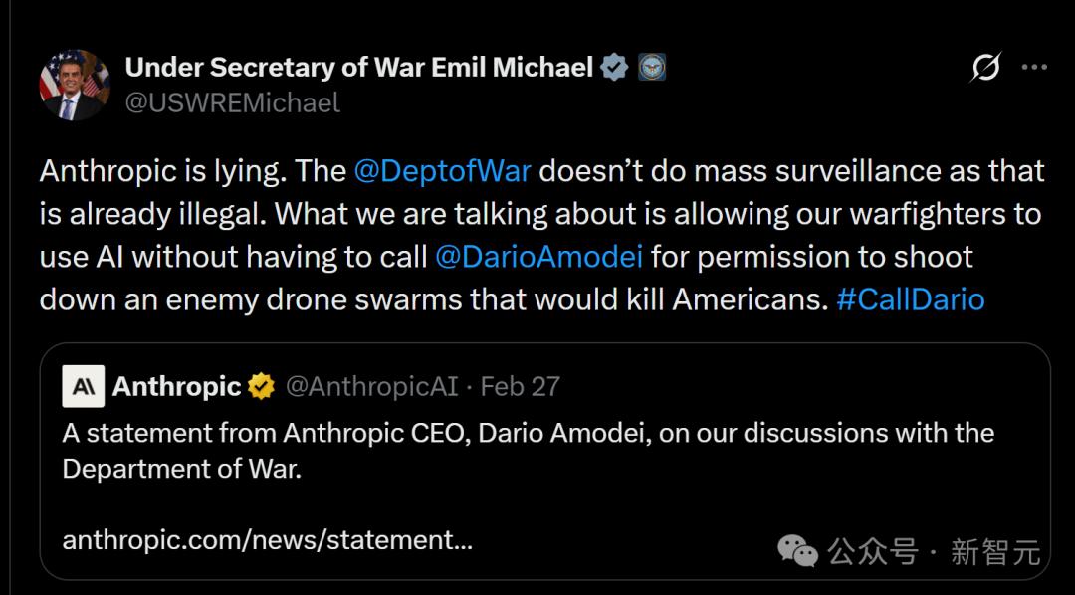The width and height of the screenshot is (1075, 595).
Task: Click the Anthropic logo avatar in quoted post
Action: [x=84, y=386]
